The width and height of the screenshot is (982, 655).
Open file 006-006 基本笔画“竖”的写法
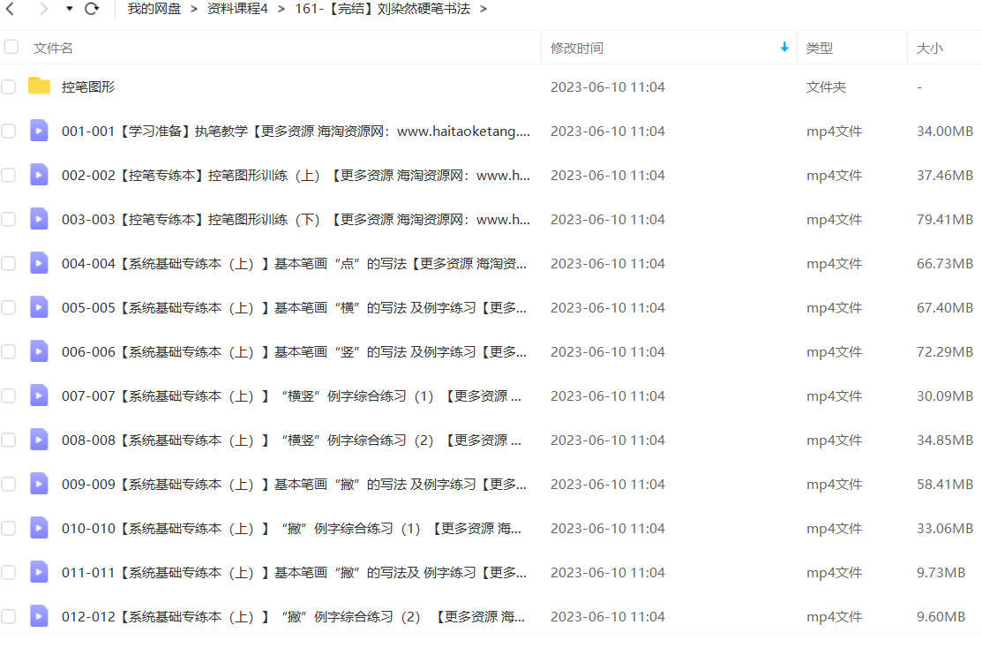(295, 352)
